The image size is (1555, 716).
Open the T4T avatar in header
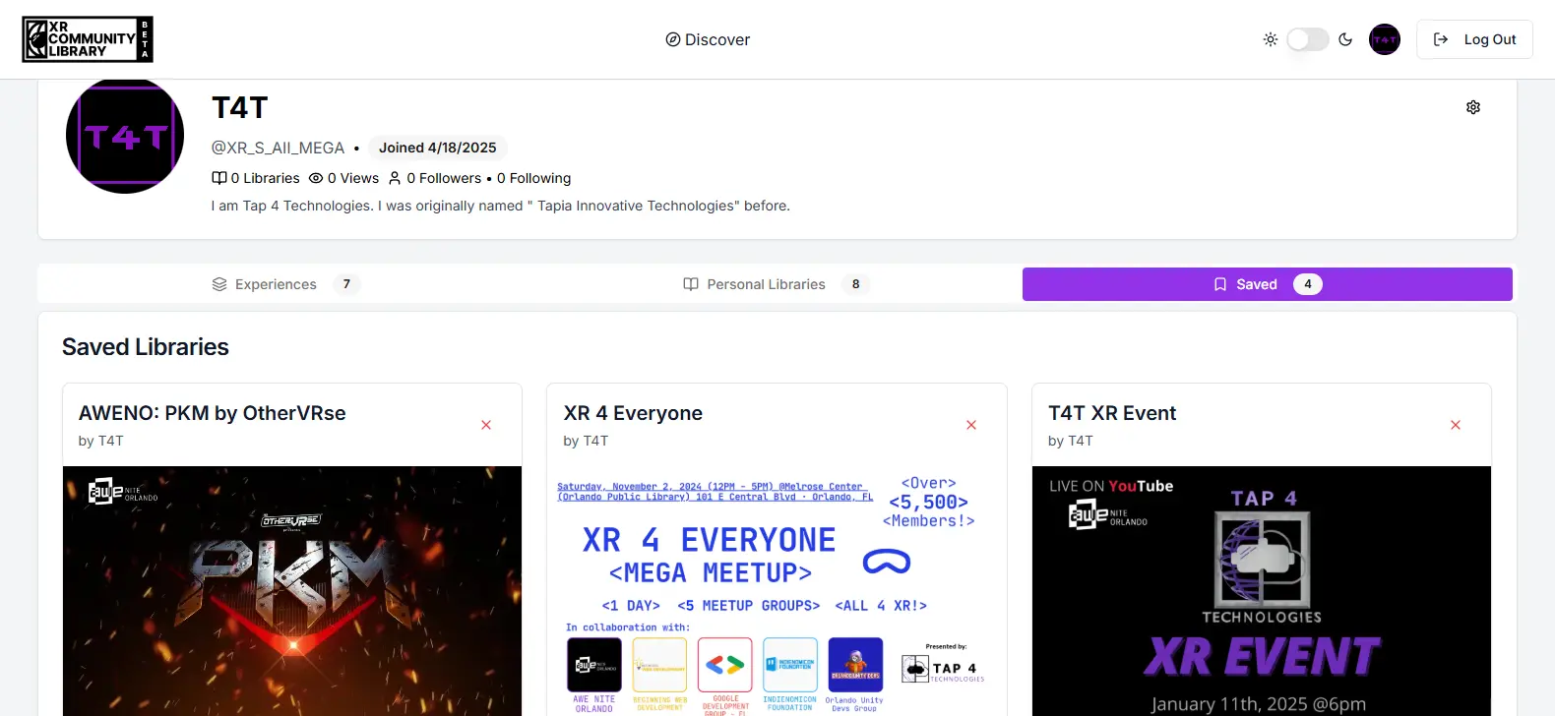click(1385, 39)
